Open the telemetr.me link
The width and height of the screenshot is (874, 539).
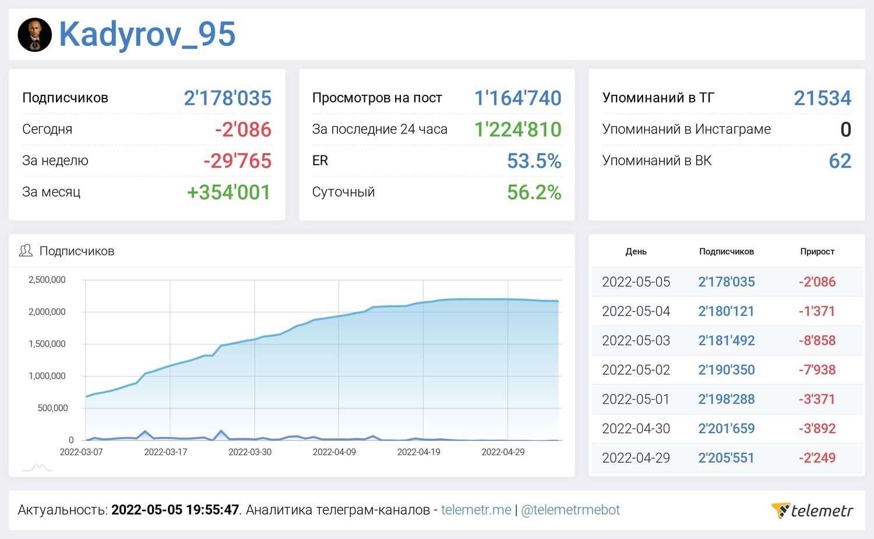click(476, 510)
